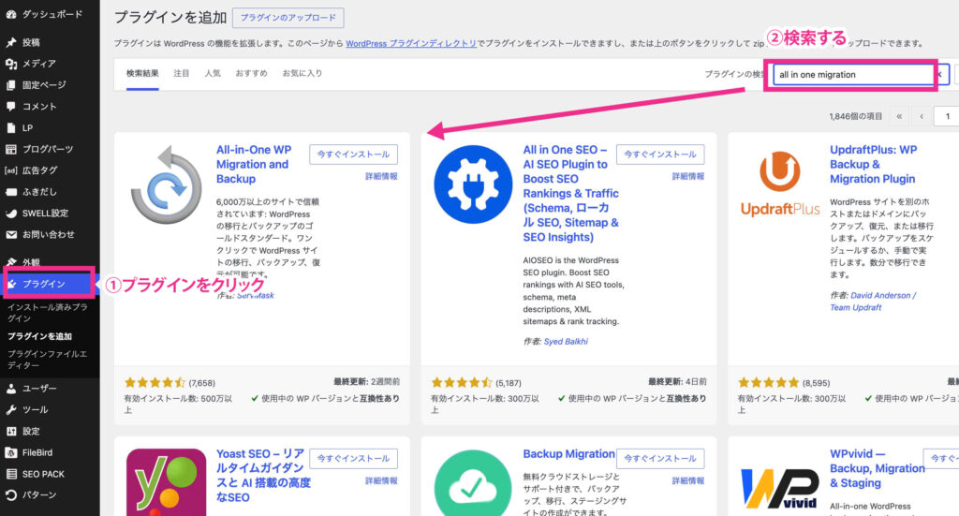Open the SEO PACK icon
The image size is (959, 516).
pyautogui.click(x=11, y=474)
